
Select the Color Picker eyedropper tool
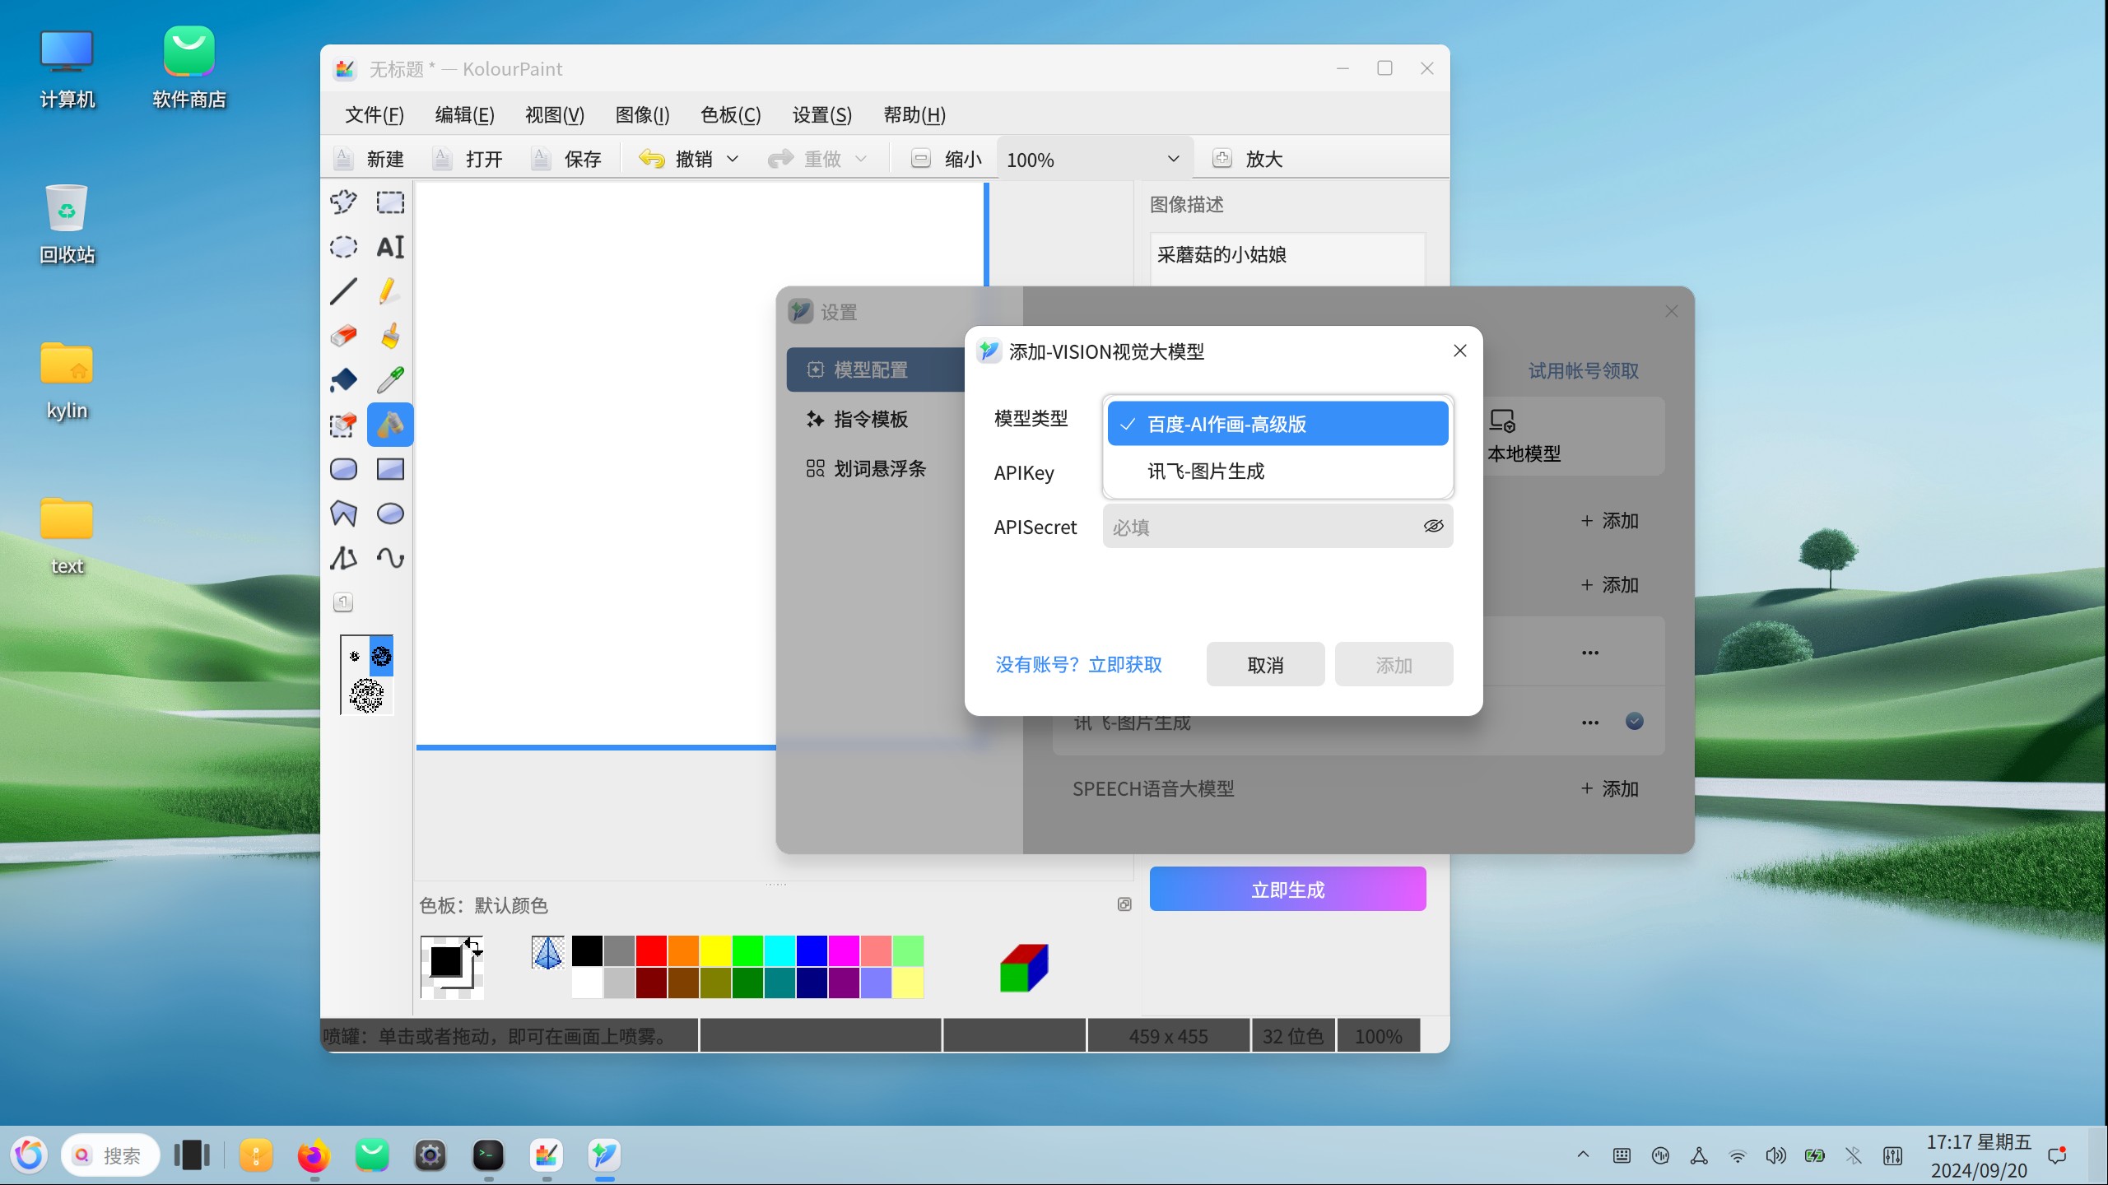[x=390, y=380]
